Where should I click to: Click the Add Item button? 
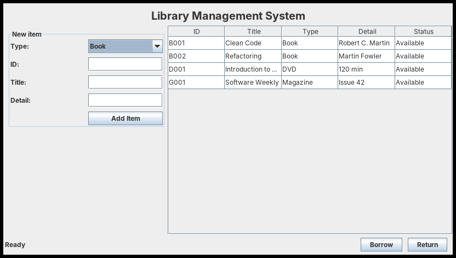click(126, 118)
